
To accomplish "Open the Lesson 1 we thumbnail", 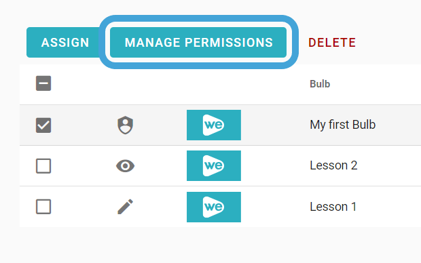I will tap(214, 207).
